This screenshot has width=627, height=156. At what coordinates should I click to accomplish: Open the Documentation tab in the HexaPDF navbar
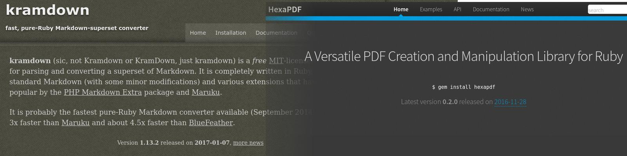coord(491,9)
